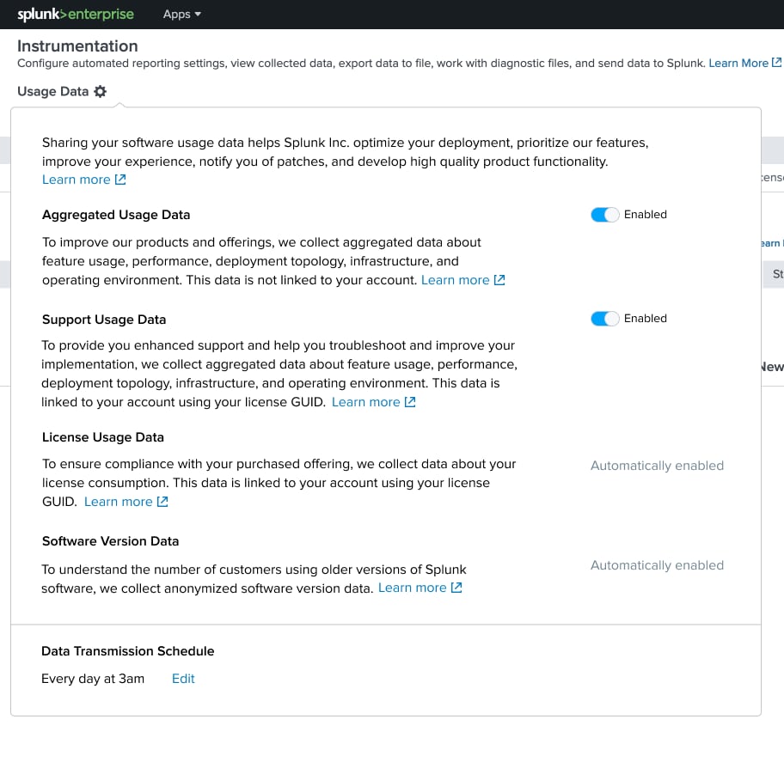Open the Learn More link under Instrumentation
Viewport: 784px width, 768px height.
(738, 63)
